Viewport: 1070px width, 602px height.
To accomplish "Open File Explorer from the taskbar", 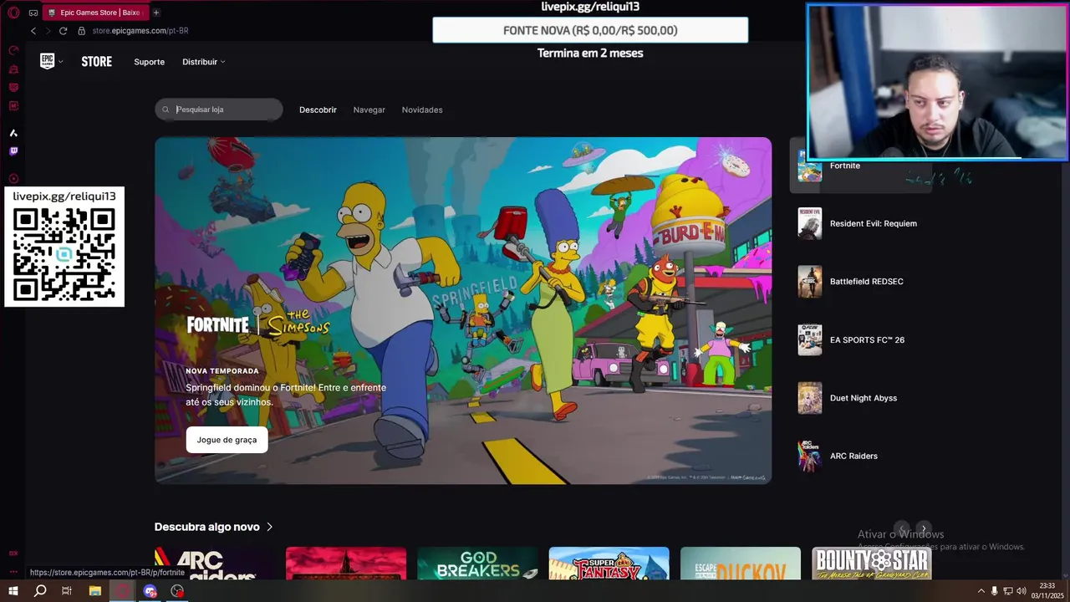I will coord(95,591).
